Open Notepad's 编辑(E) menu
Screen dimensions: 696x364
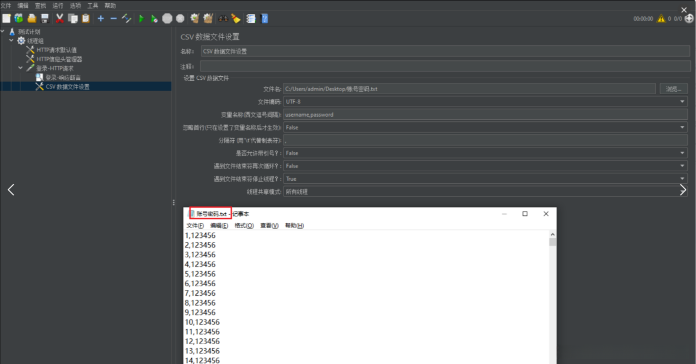tap(219, 225)
